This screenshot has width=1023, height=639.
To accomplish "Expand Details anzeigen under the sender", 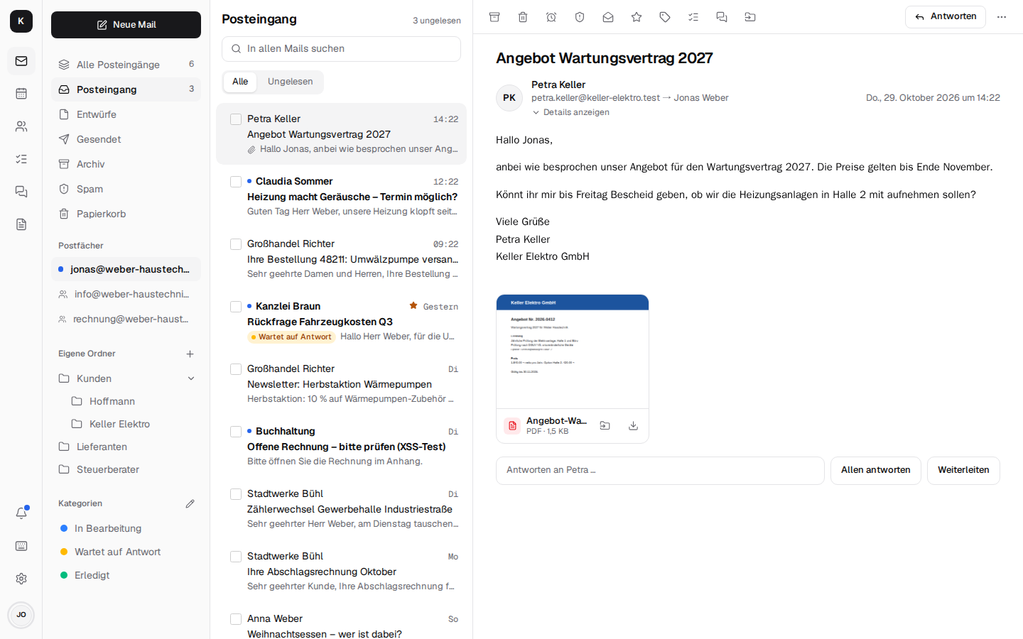I will (x=570, y=112).
